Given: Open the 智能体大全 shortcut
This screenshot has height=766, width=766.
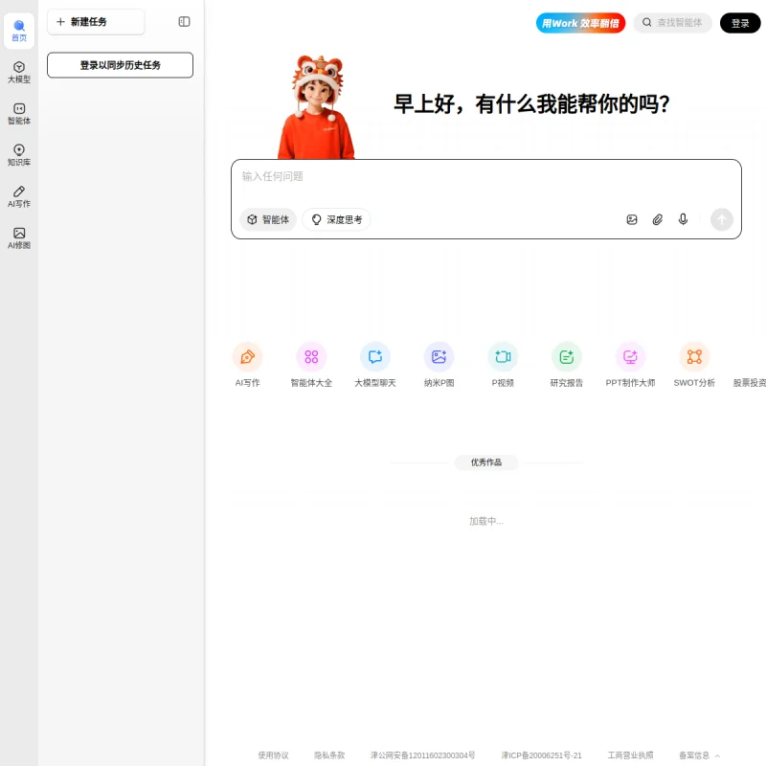Looking at the screenshot, I should click(311, 365).
